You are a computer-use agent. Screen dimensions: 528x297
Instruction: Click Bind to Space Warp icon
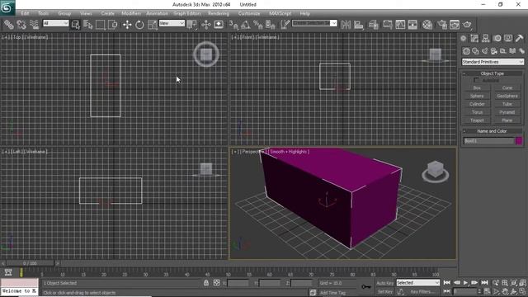click(x=34, y=24)
